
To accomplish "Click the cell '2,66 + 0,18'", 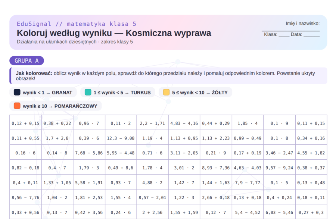I will pos(216,197).
